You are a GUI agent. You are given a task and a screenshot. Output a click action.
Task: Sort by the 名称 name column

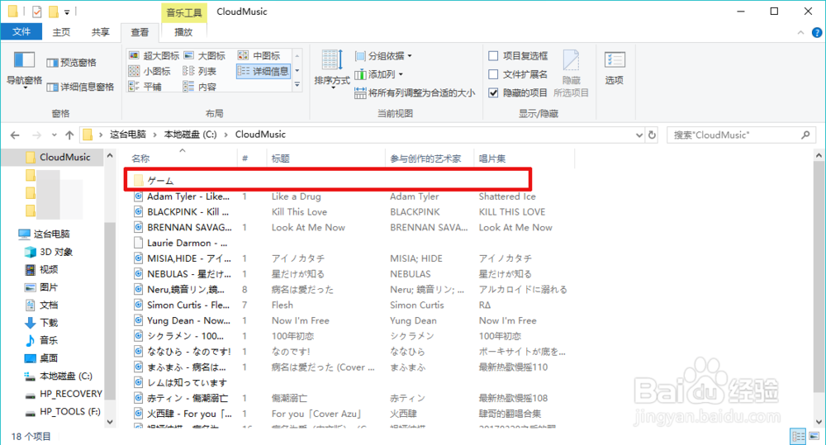(180, 159)
